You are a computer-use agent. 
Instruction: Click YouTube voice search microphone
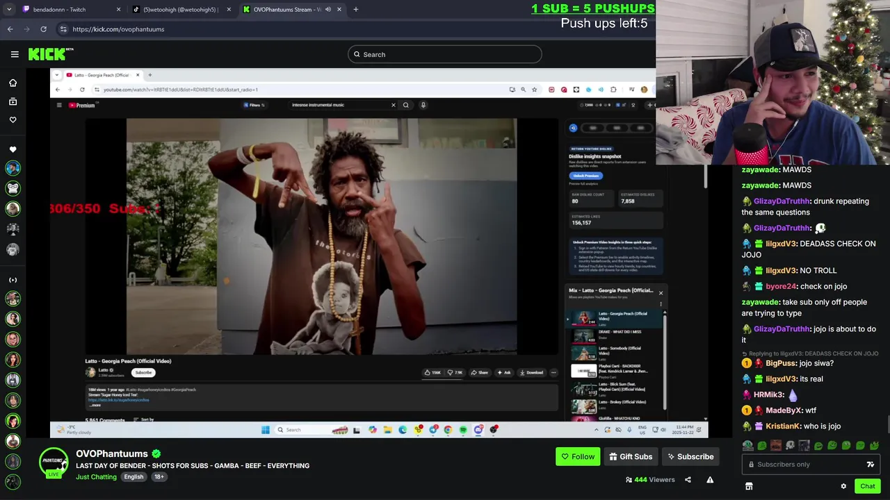423,105
